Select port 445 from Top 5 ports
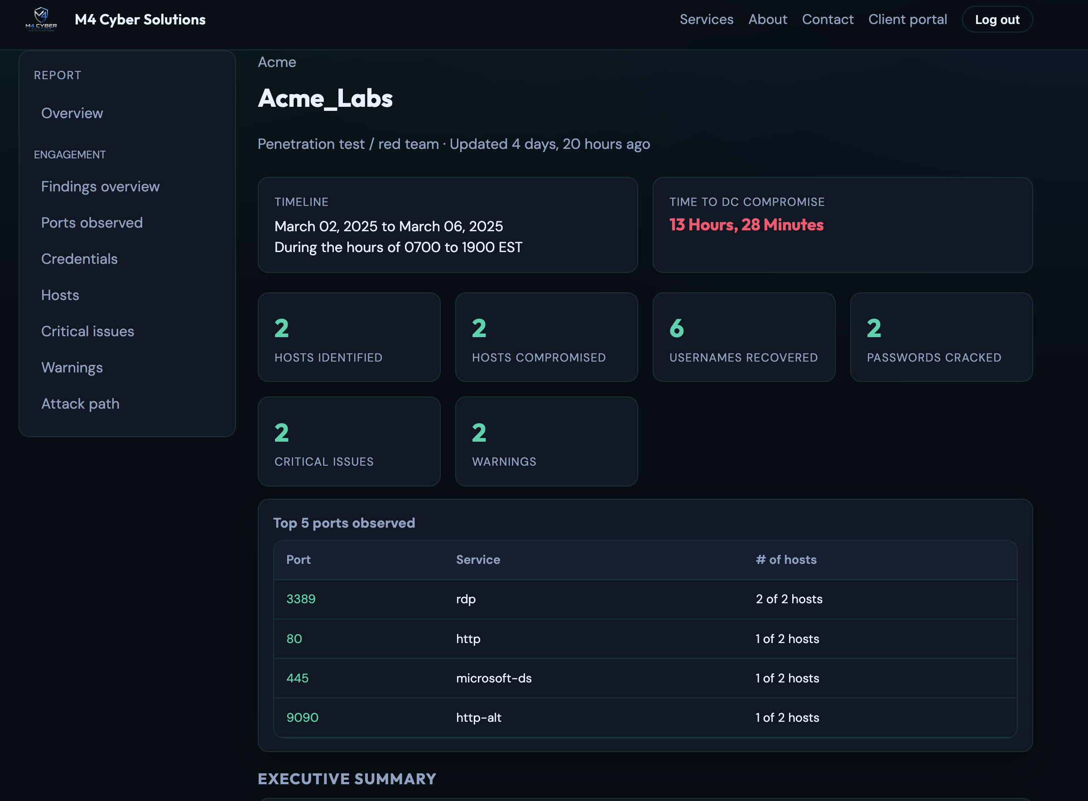The image size is (1088, 801). click(297, 678)
